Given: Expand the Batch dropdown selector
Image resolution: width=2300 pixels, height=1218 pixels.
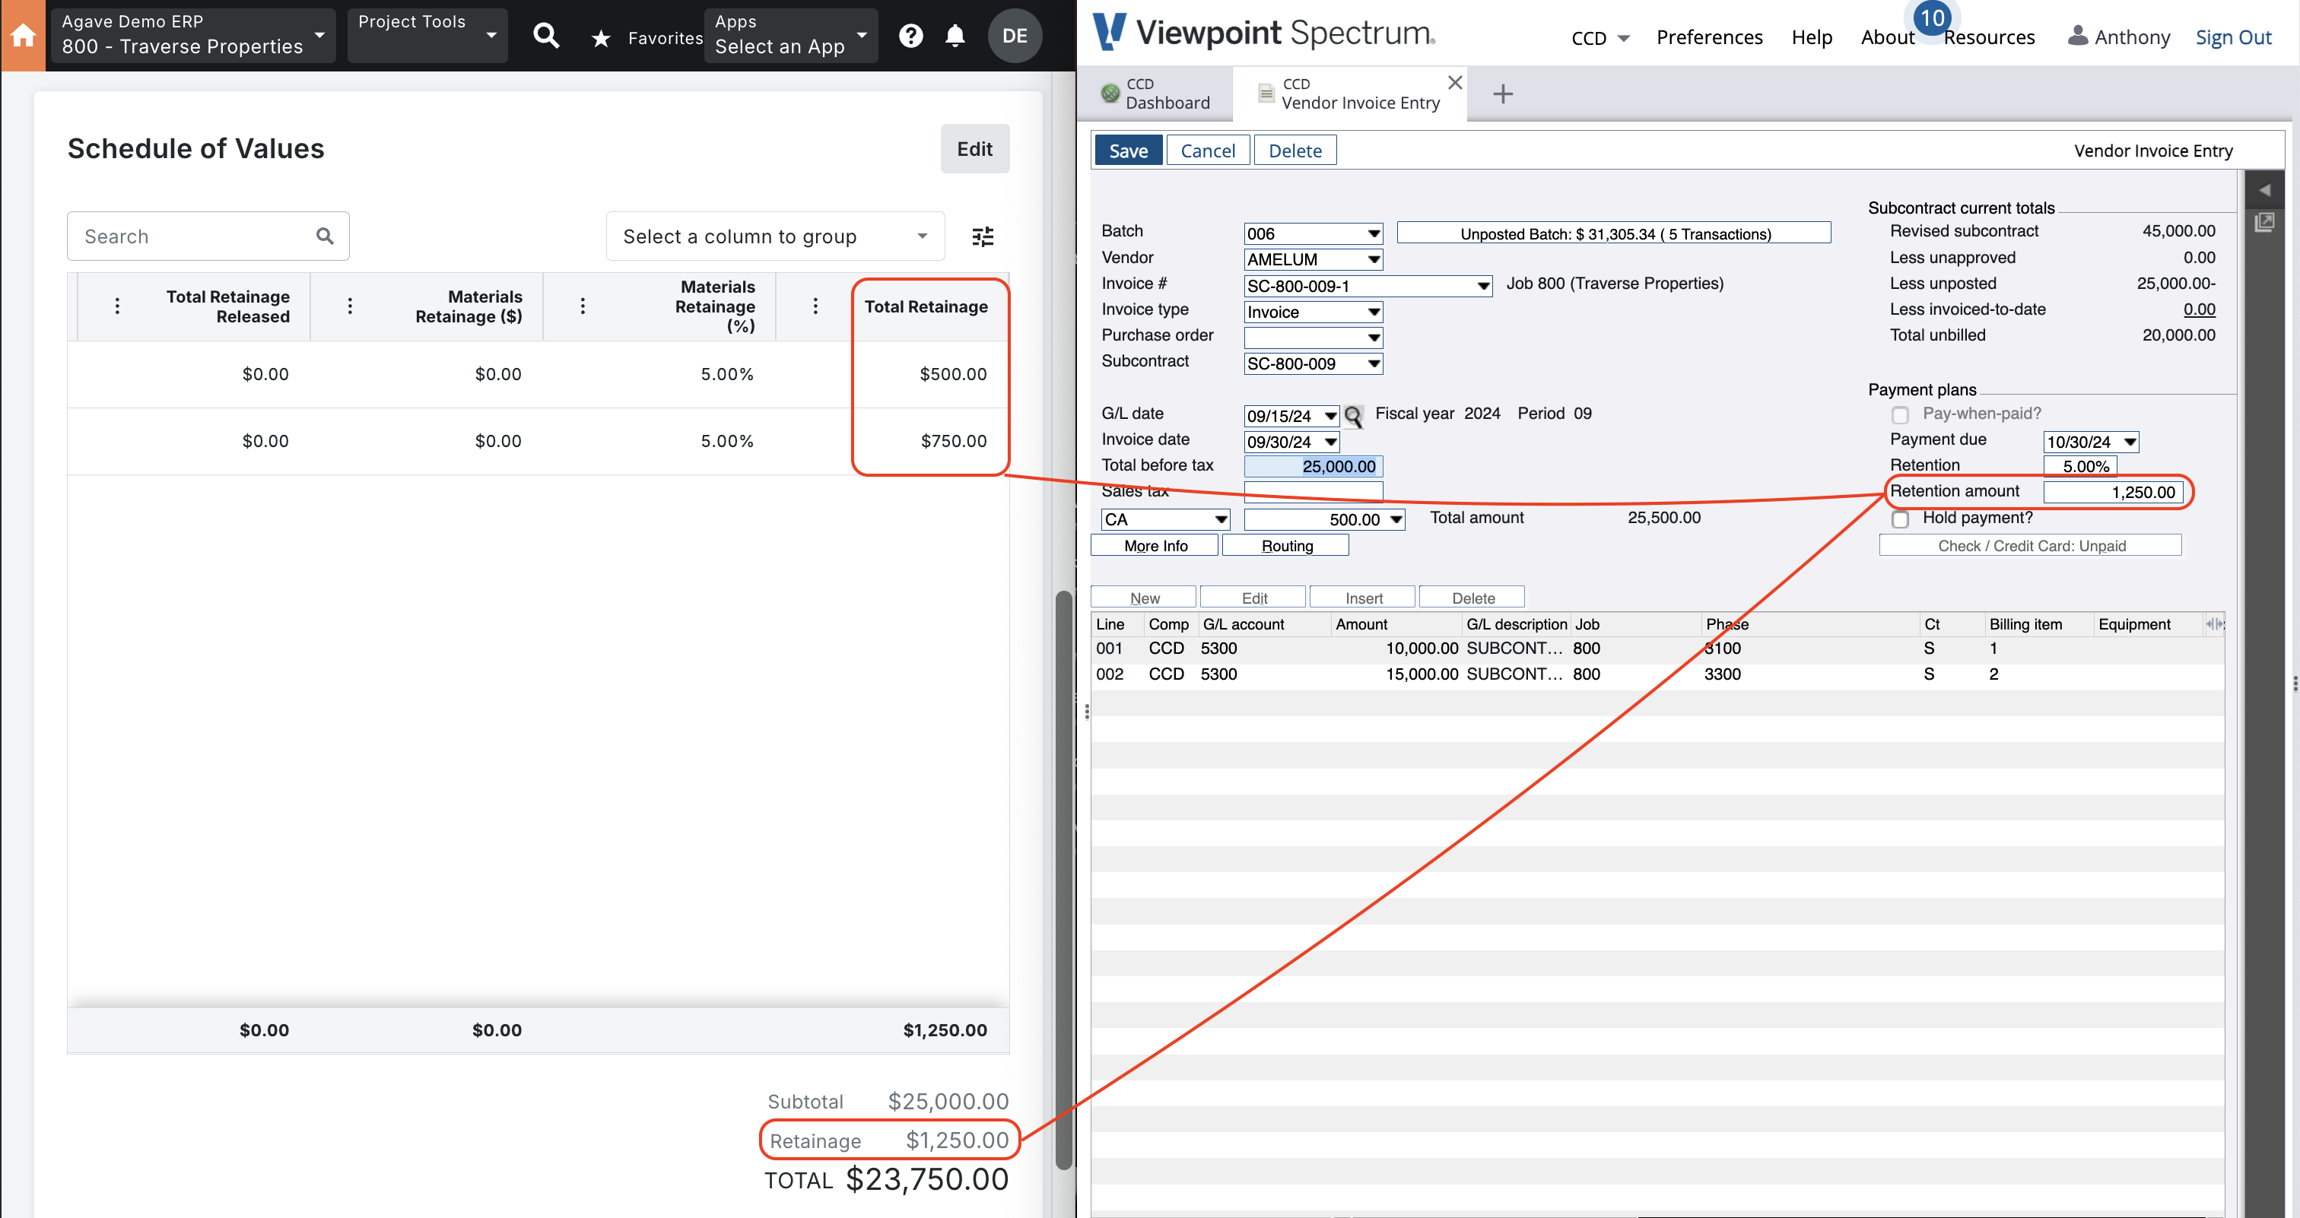Looking at the screenshot, I should click(1371, 233).
